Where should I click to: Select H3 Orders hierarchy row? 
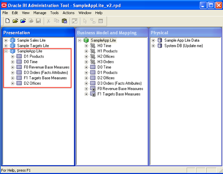(106, 62)
